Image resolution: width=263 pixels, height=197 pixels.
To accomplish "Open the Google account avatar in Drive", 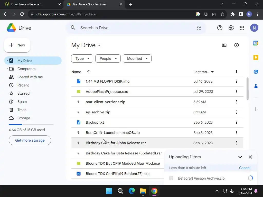I will click(254, 28).
